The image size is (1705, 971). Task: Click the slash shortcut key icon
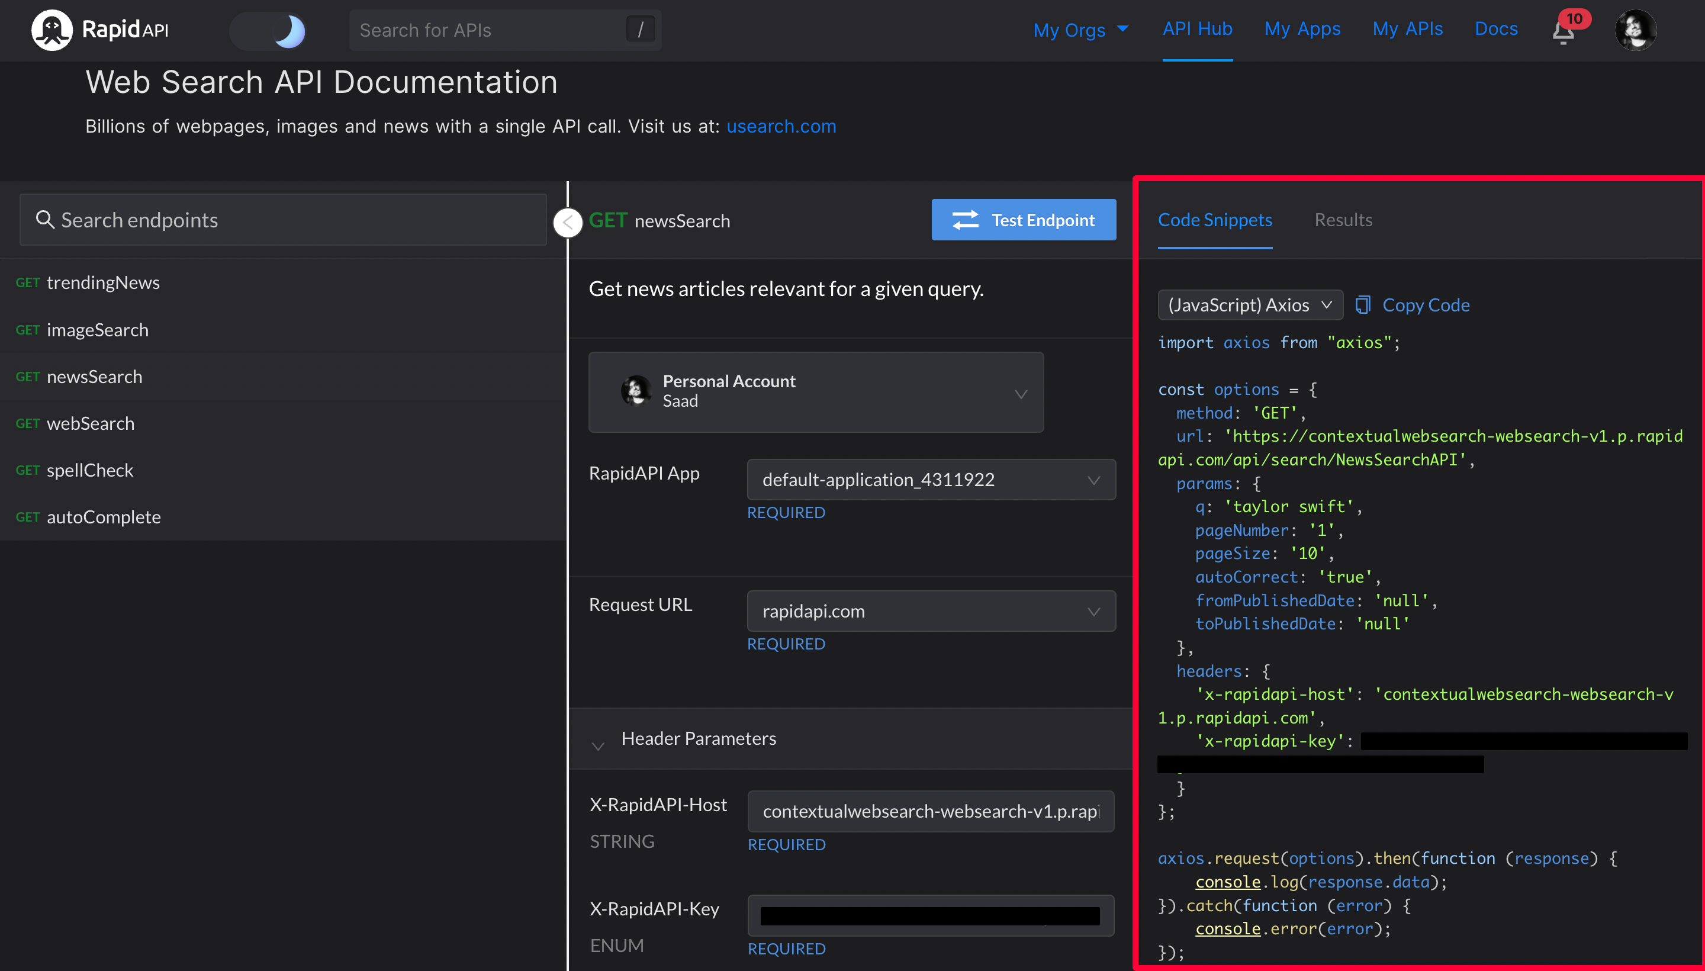point(640,30)
